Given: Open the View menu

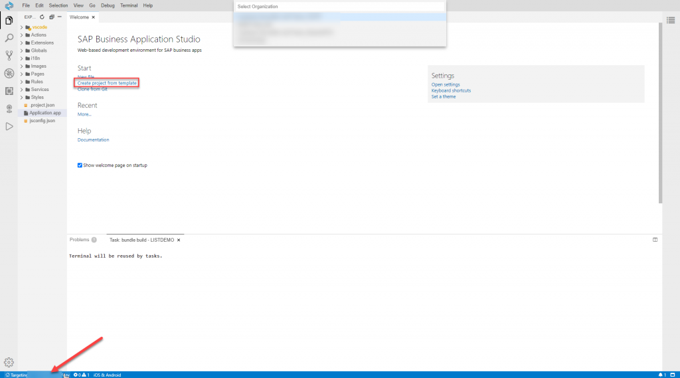Looking at the screenshot, I should [x=78, y=5].
